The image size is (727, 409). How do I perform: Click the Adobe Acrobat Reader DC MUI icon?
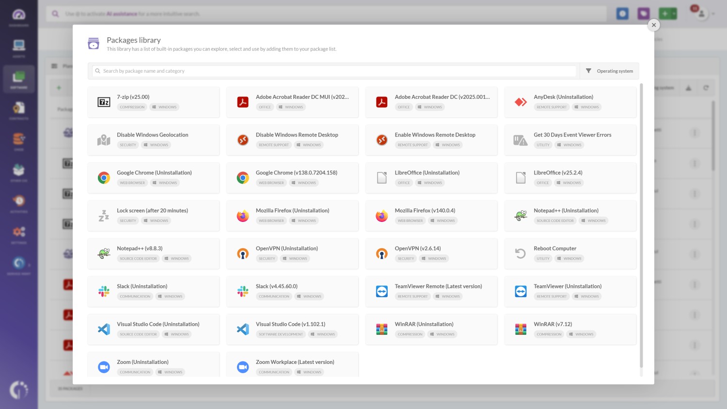(243, 102)
